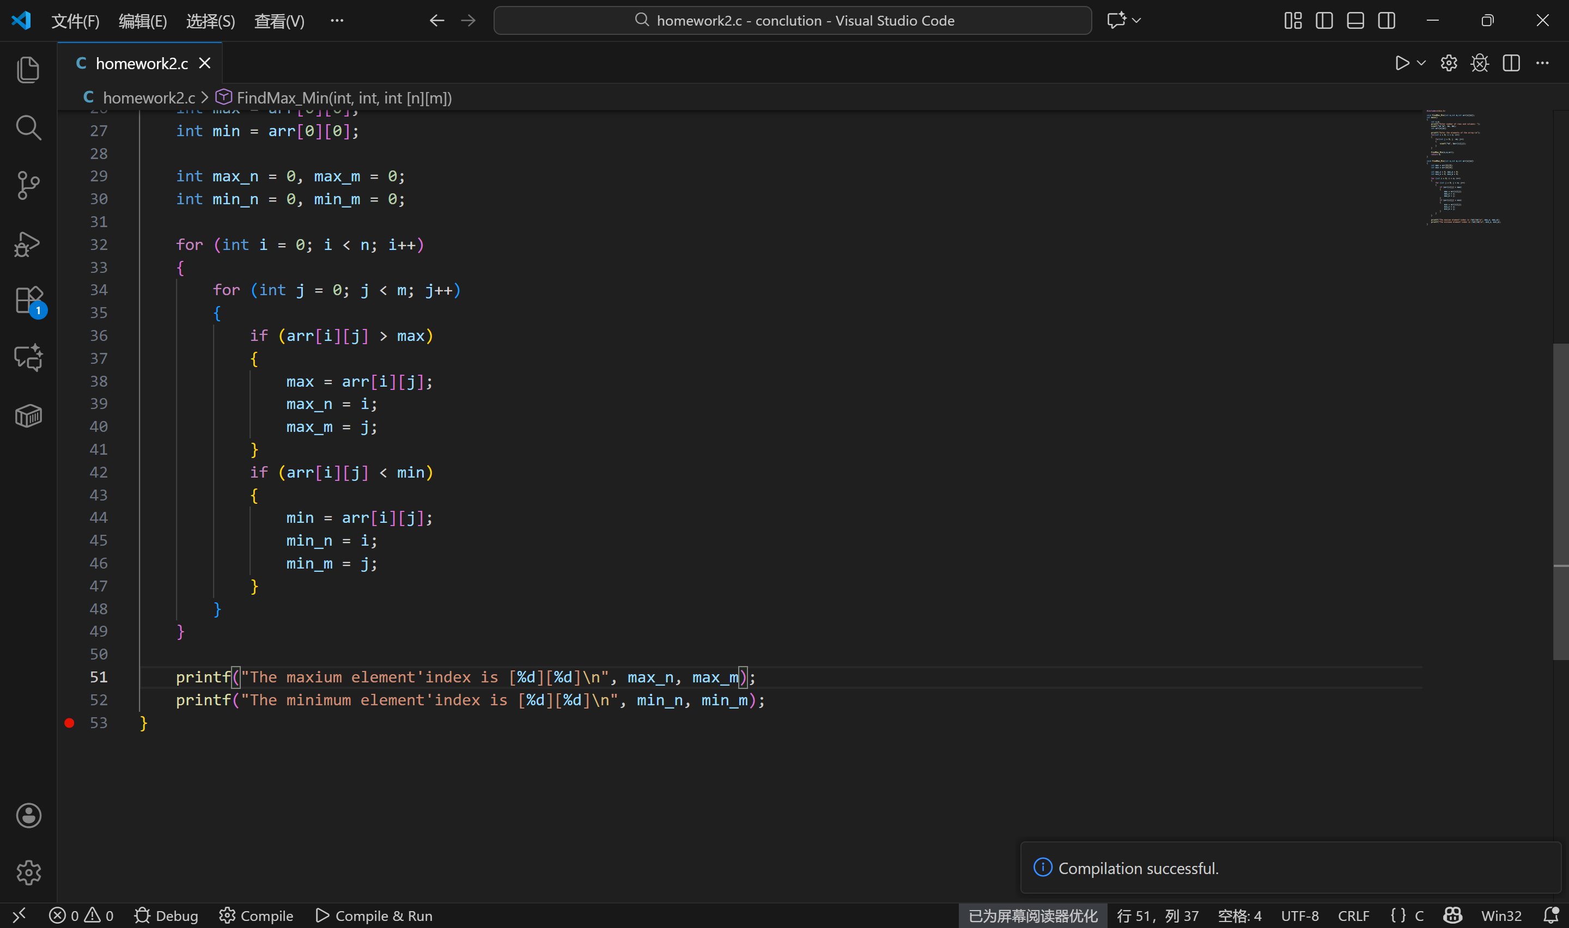Open the Source Control view

(28, 185)
